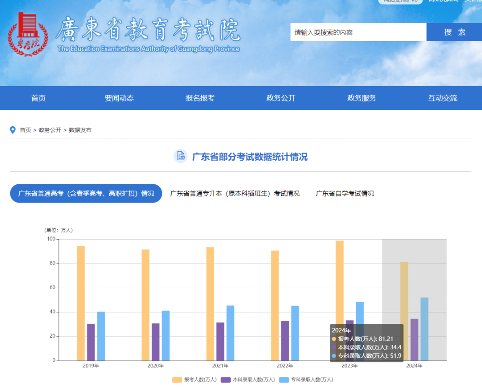This screenshot has height=390, width=482.
Task: Click the search input field
Action: pos(357,32)
